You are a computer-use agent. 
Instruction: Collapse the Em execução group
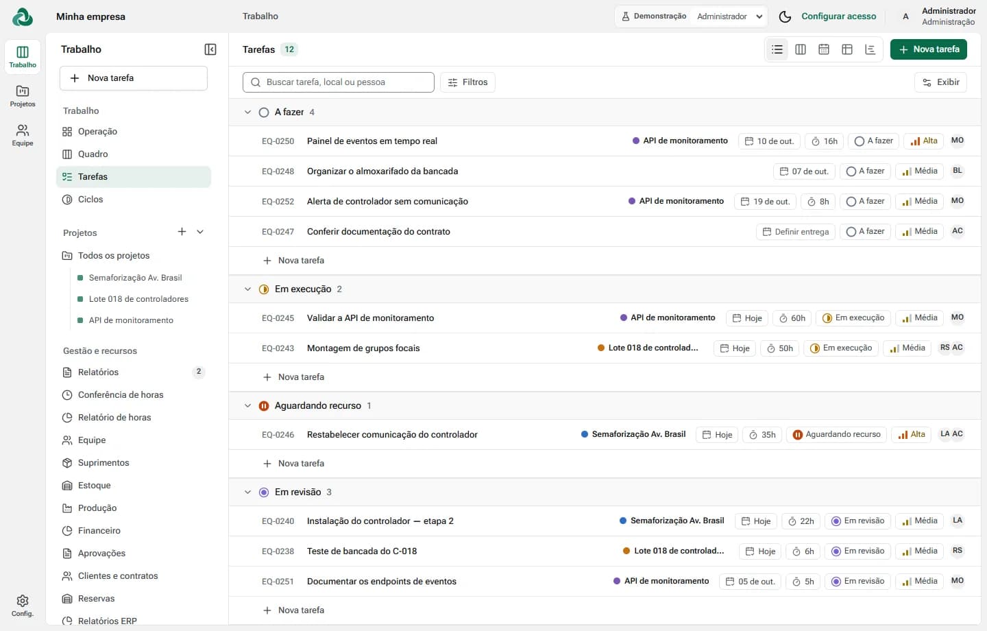click(247, 289)
